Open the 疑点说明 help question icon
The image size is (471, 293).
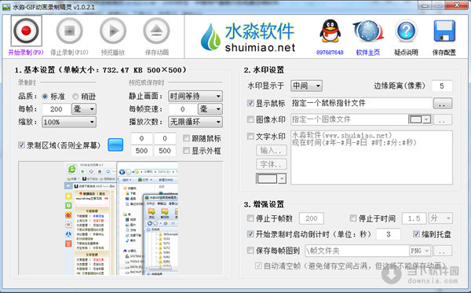click(406, 31)
